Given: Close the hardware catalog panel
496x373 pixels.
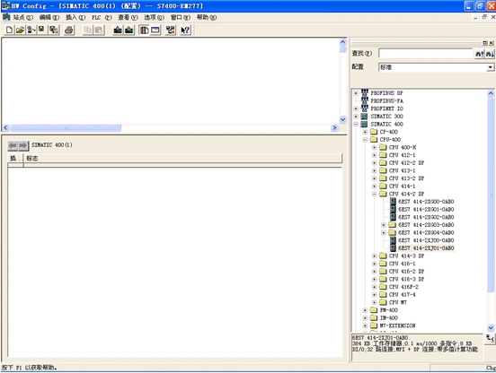Looking at the screenshot, I should point(492,43).
